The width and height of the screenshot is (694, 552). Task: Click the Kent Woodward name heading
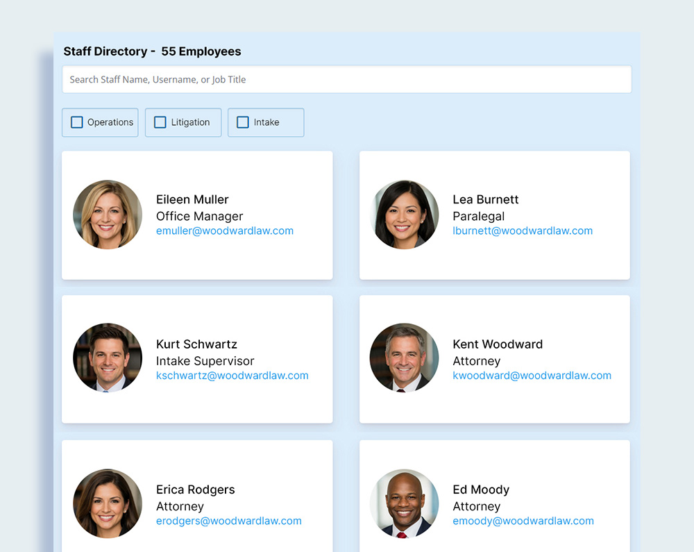[x=498, y=344]
